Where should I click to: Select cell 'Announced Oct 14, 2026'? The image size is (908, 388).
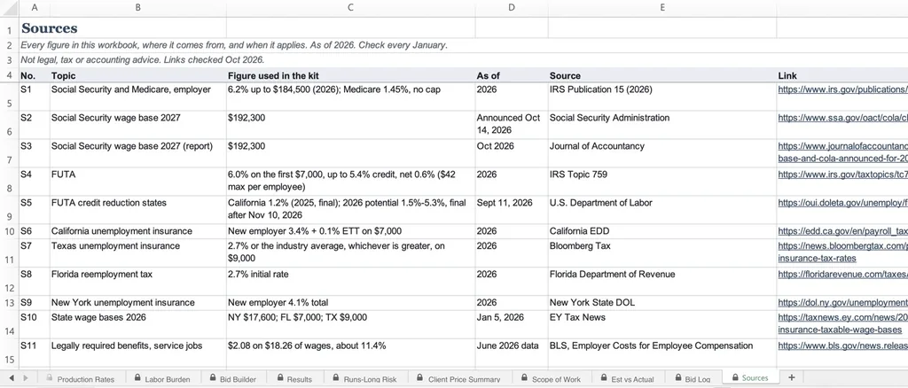pyautogui.click(x=512, y=124)
